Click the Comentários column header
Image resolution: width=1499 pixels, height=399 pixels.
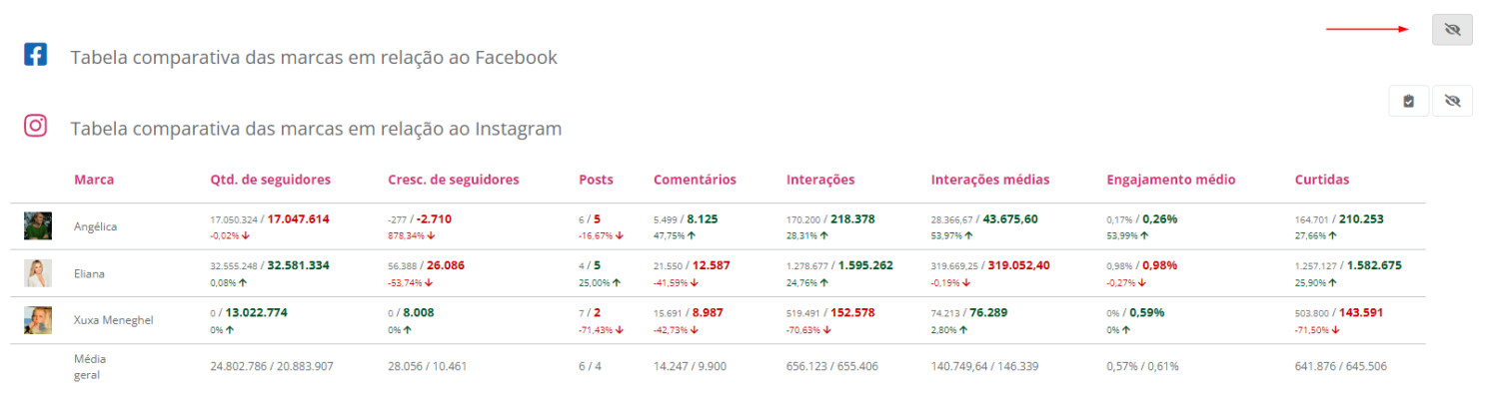point(695,180)
